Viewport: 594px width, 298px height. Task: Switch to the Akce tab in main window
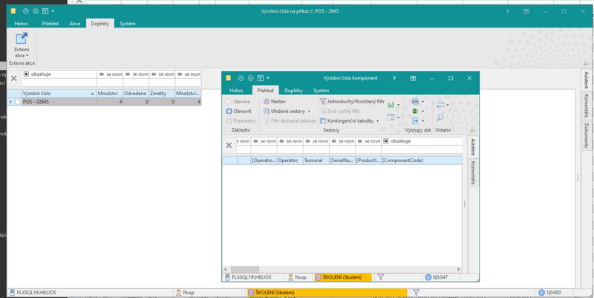[x=75, y=24]
